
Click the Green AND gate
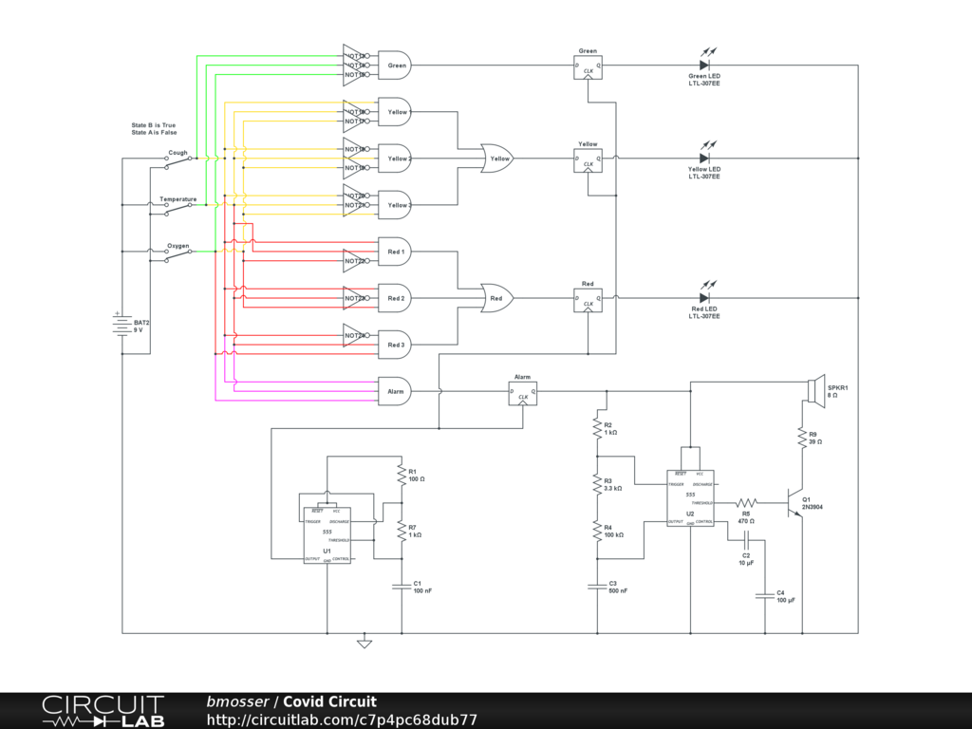click(395, 65)
